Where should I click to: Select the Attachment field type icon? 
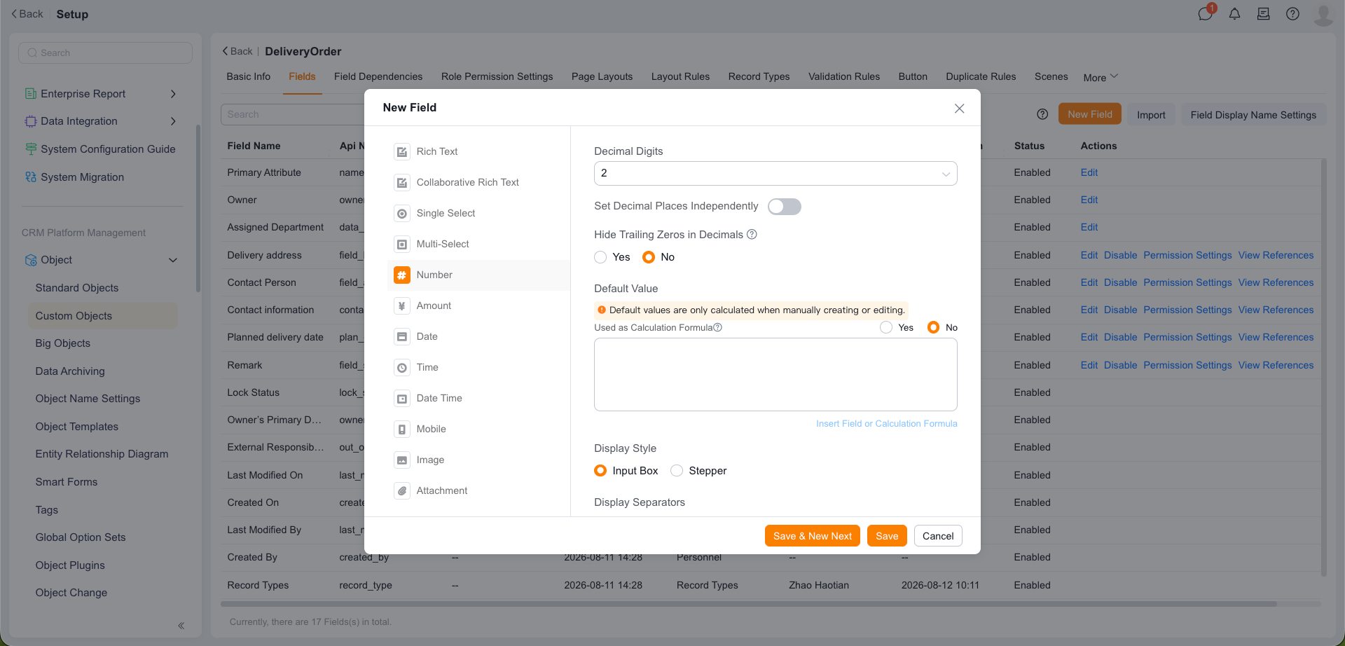402,490
